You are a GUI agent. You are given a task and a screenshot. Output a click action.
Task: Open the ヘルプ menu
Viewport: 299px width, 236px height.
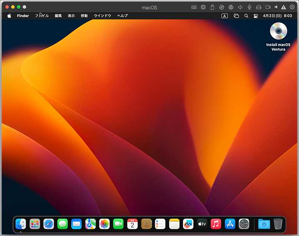point(122,16)
